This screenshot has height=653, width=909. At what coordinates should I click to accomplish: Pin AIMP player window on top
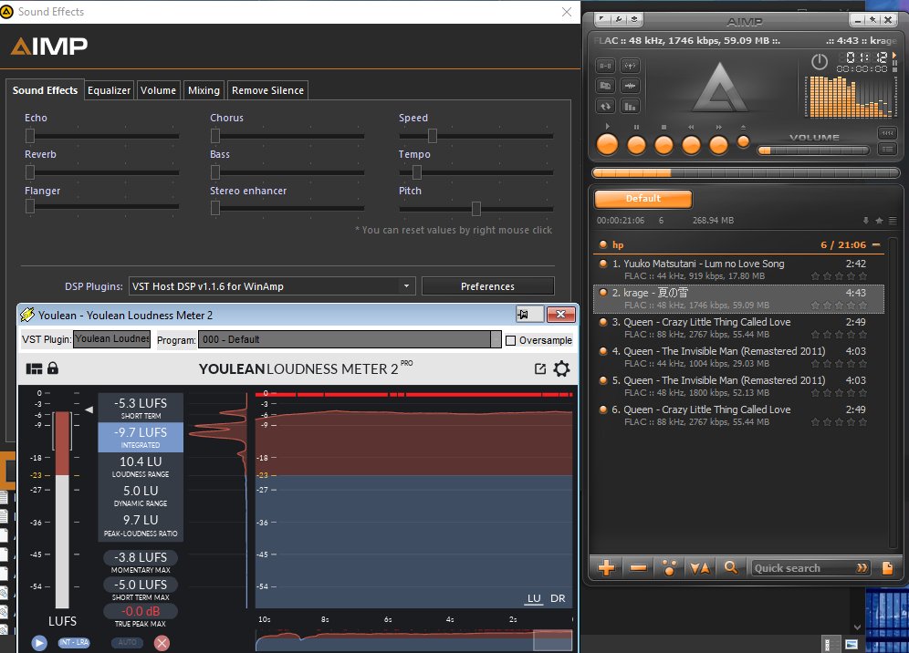tap(872, 20)
